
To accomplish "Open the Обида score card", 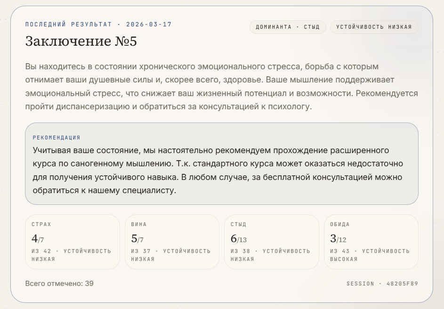I will click(371, 242).
